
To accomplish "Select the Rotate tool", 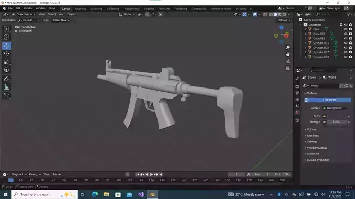I will [6, 54].
